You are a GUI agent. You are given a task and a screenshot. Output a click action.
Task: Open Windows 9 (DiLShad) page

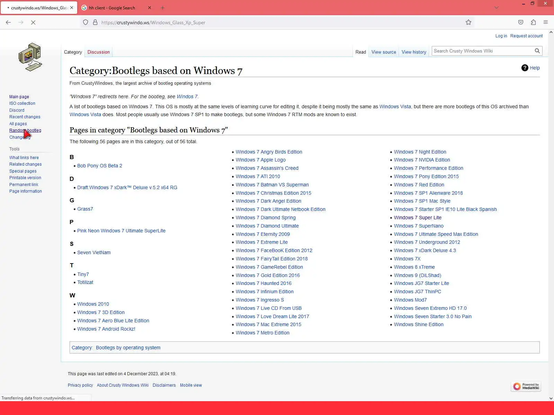pyautogui.click(x=418, y=275)
